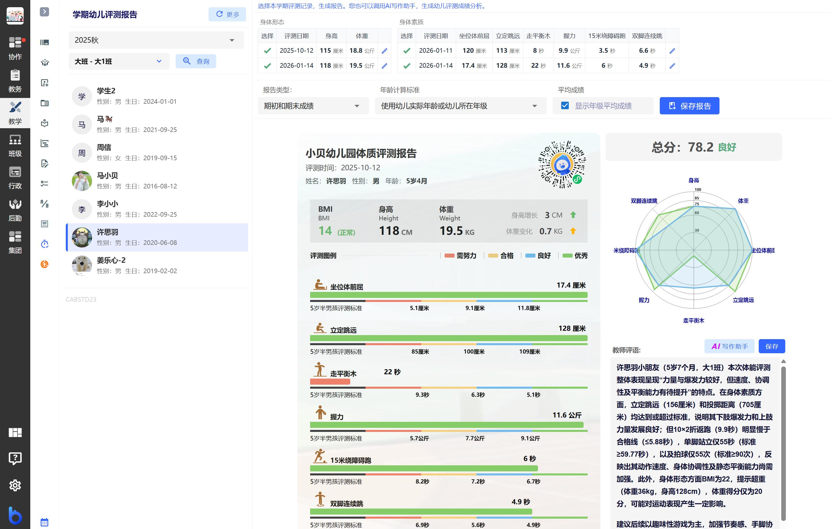The height and width of the screenshot is (529, 832).
Task: Open the calendar icon at sidebar bottom
Action: (x=44, y=522)
